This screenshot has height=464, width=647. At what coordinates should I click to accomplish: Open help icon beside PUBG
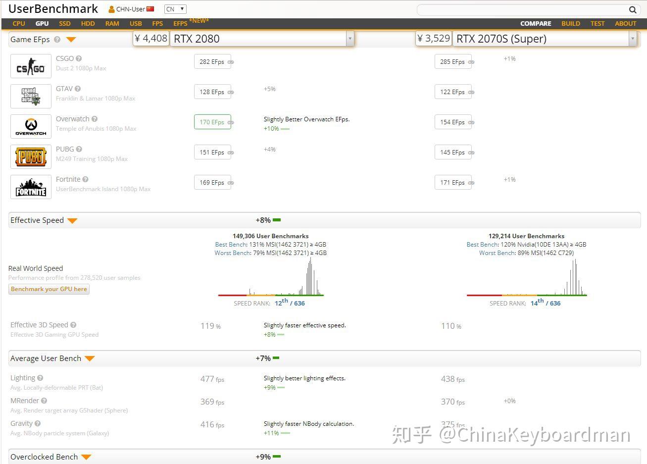point(79,149)
